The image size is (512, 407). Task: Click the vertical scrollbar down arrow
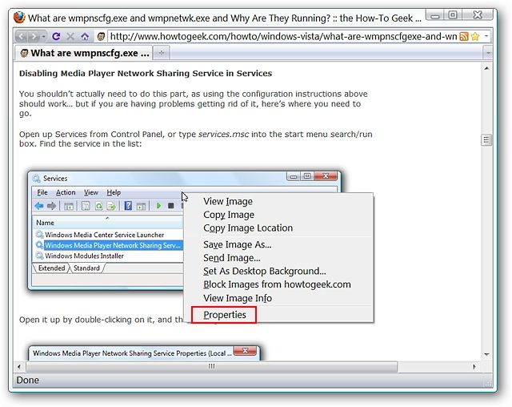coord(486,355)
